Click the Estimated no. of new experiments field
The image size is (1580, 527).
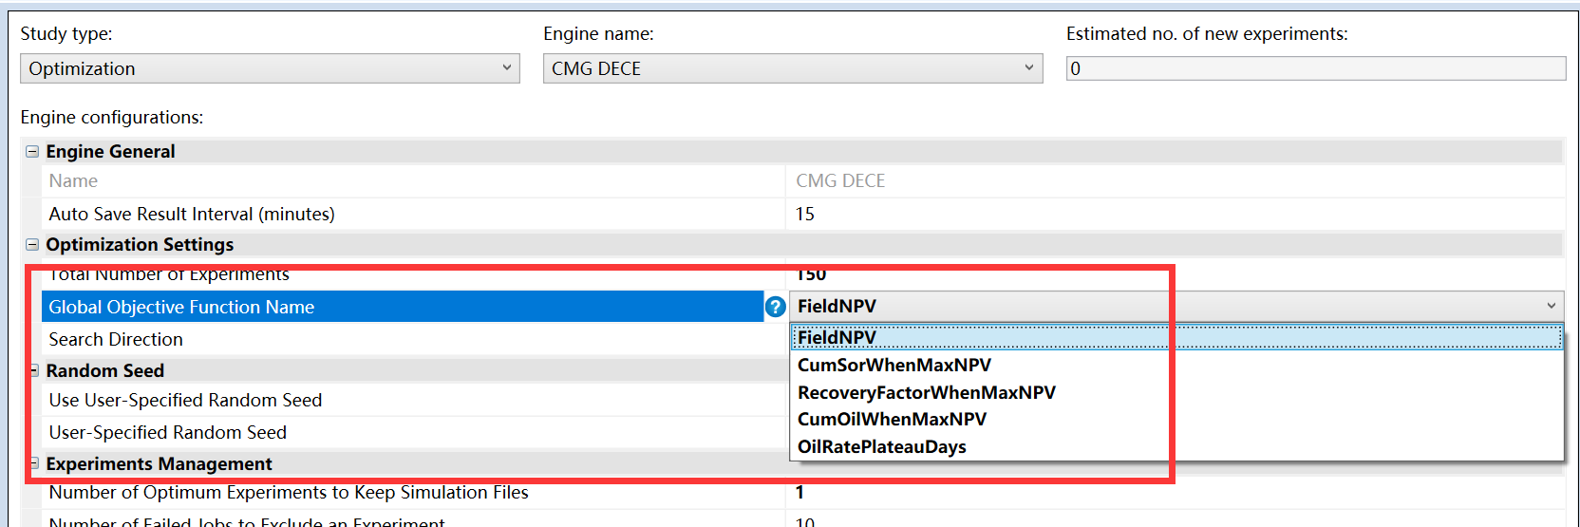1315,68
